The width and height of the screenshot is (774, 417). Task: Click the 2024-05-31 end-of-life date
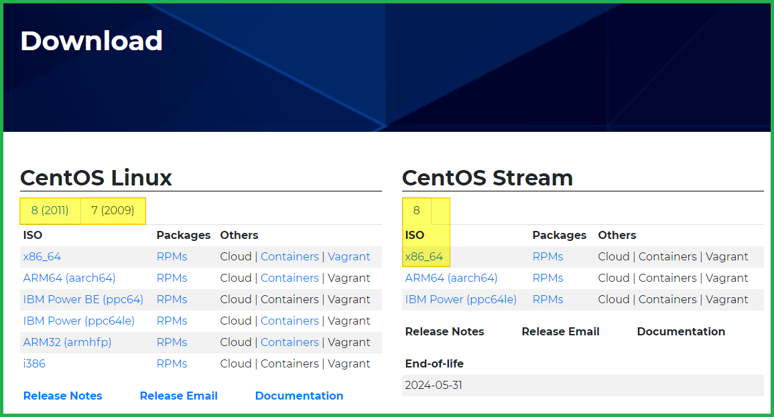434,386
